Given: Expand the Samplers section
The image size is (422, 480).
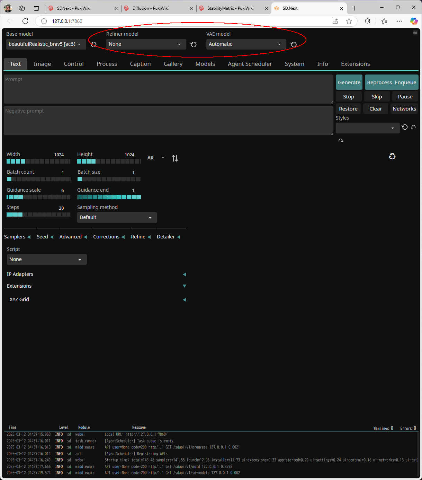Looking at the screenshot, I should point(17,237).
